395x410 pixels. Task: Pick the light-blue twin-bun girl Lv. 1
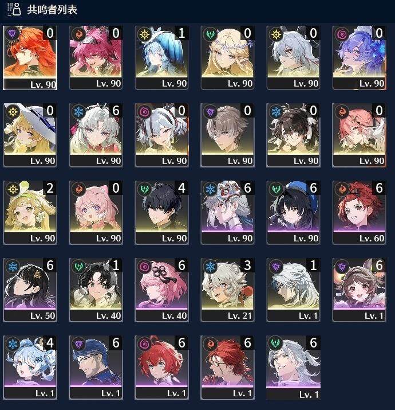coord(30,367)
